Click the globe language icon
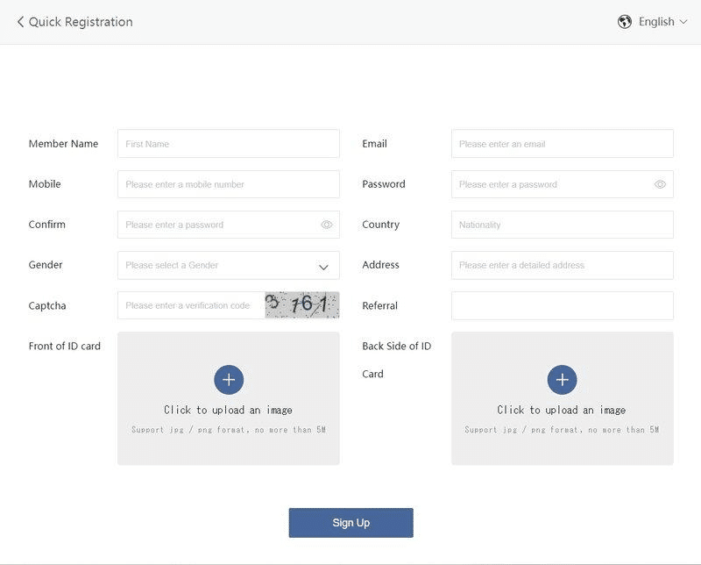 pos(625,22)
